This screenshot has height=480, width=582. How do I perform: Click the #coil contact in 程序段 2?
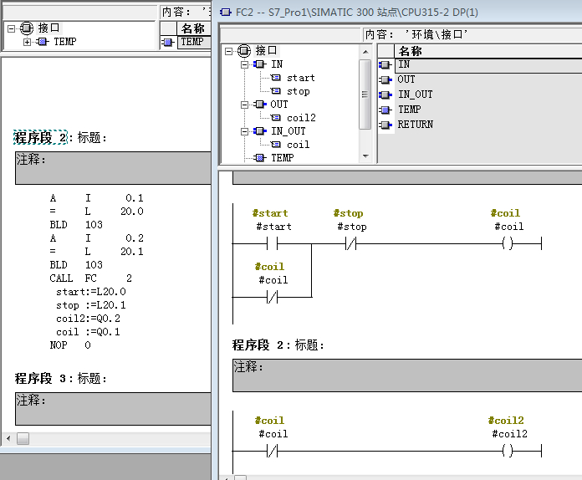point(272,451)
